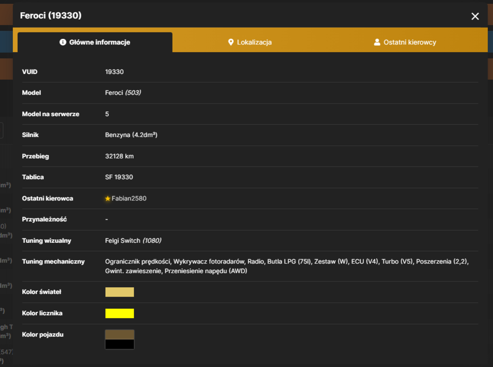493x367 pixels.
Task: Click the brown Kolor pojazdu swatch
Action: pyautogui.click(x=119, y=334)
